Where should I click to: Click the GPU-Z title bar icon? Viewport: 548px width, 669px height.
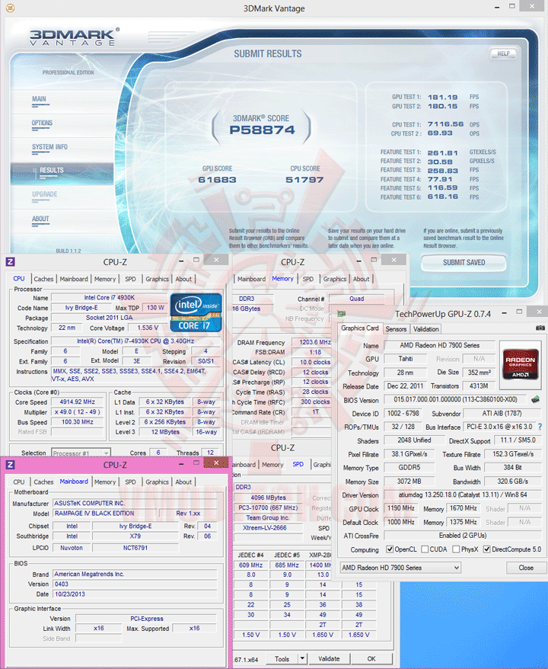[341, 314]
